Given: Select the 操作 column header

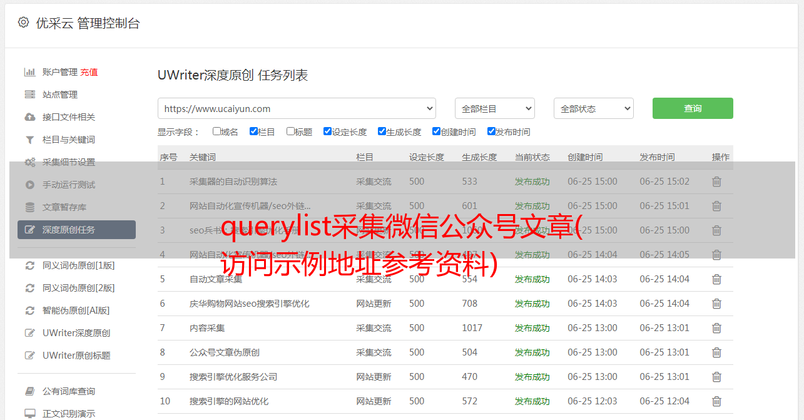Looking at the screenshot, I should 721,157.
